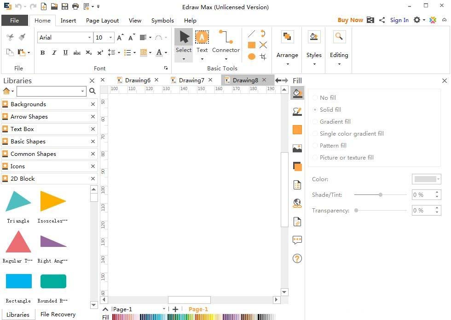Open the font size dropdown
Image resolution: width=451 pixels, height=320 pixels.
[110, 38]
